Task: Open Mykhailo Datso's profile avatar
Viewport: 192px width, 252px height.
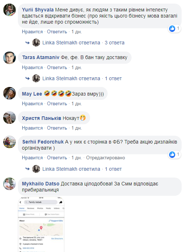Action: coord(9,184)
